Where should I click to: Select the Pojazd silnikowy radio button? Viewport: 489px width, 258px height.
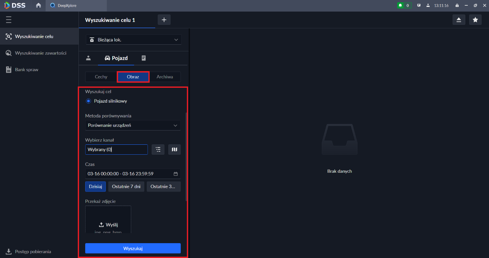pyautogui.click(x=88, y=101)
